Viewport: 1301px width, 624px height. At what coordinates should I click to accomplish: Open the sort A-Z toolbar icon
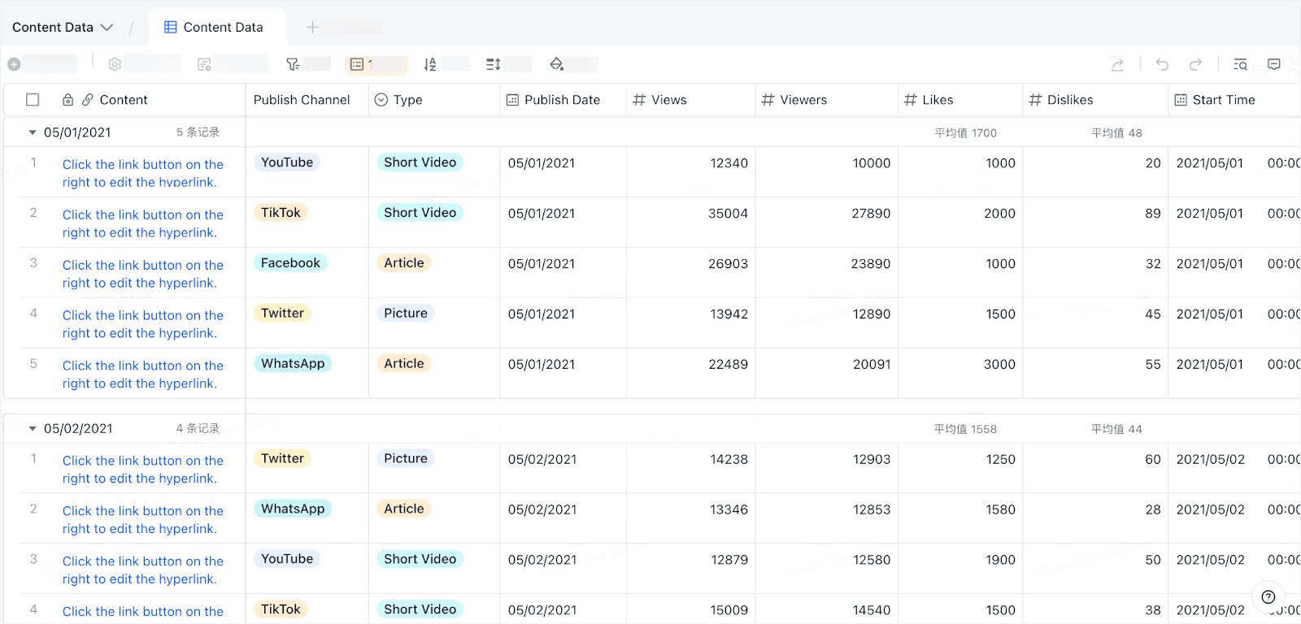pyautogui.click(x=430, y=64)
